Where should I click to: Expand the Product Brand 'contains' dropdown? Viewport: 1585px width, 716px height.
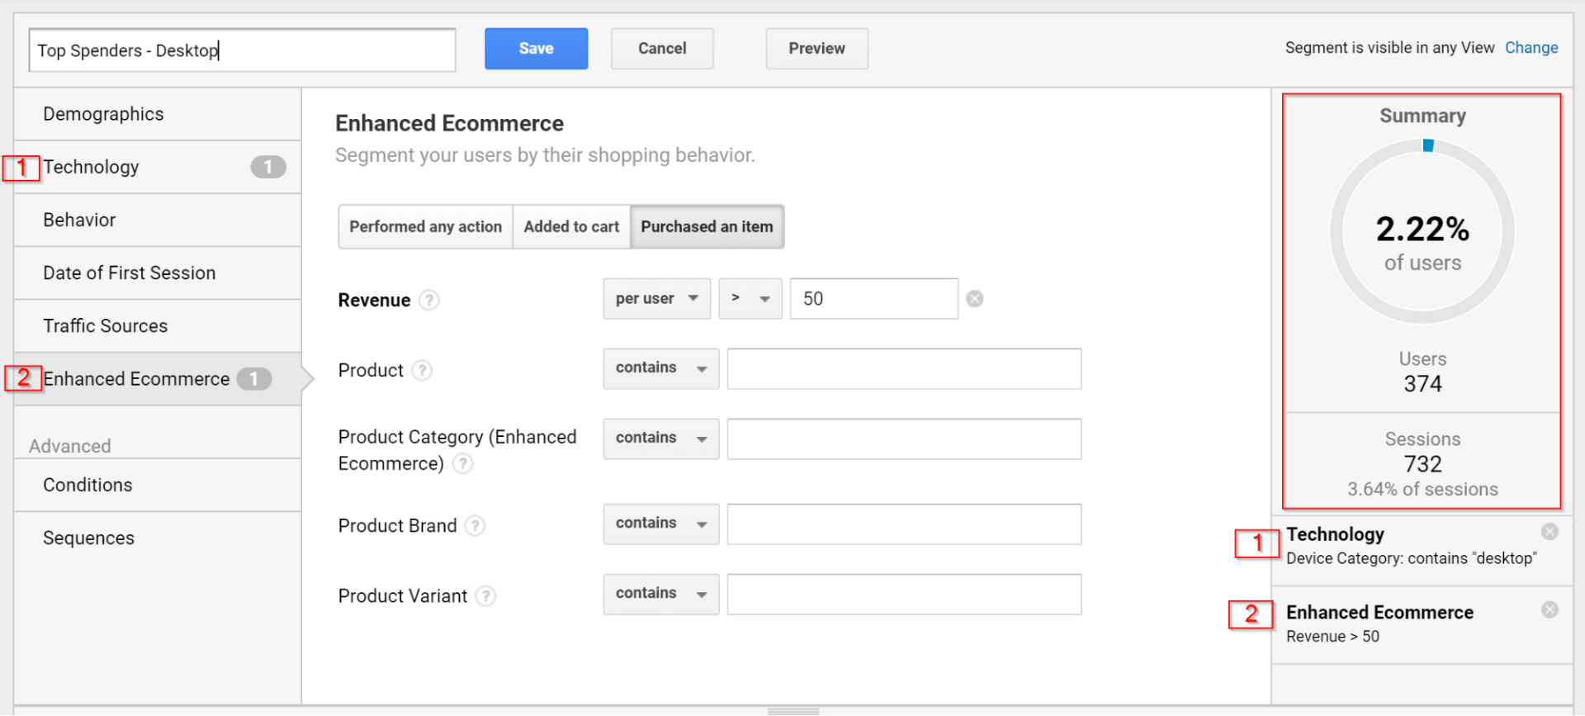(x=660, y=524)
